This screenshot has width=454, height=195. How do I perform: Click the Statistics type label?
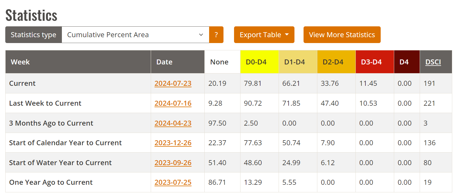[x=33, y=35]
